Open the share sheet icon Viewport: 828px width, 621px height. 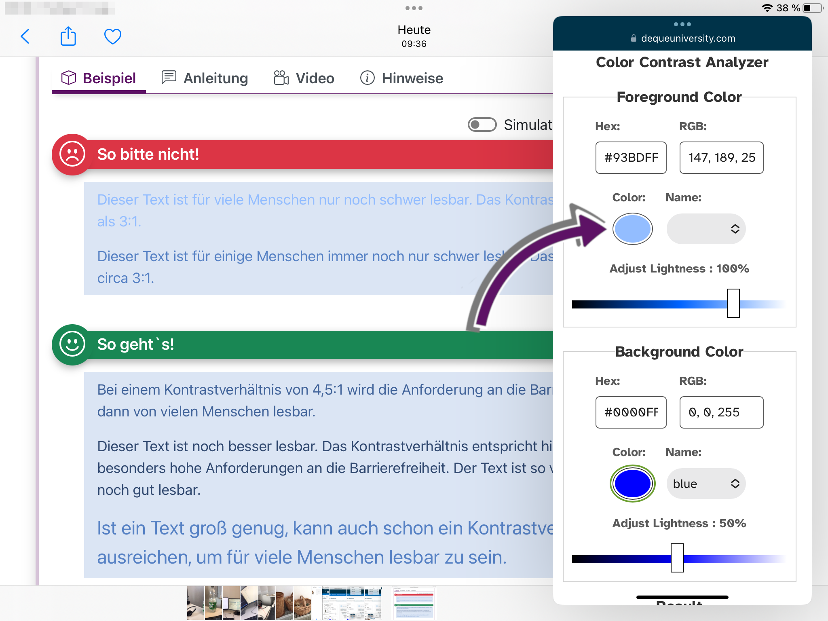68,36
